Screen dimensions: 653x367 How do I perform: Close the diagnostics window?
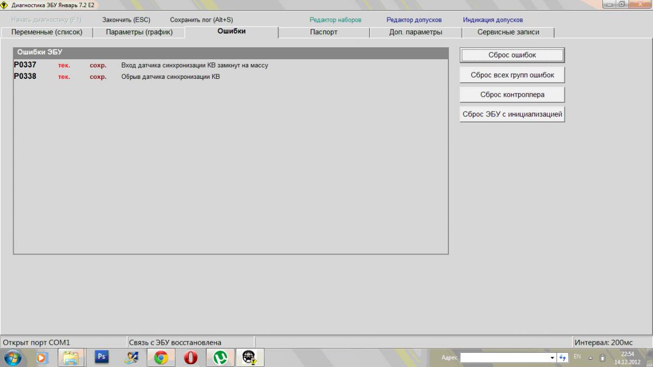[x=640, y=4]
